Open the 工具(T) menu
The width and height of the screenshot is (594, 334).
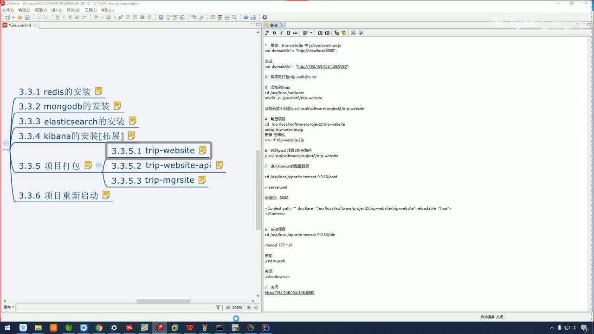pyautogui.click(x=90, y=10)
